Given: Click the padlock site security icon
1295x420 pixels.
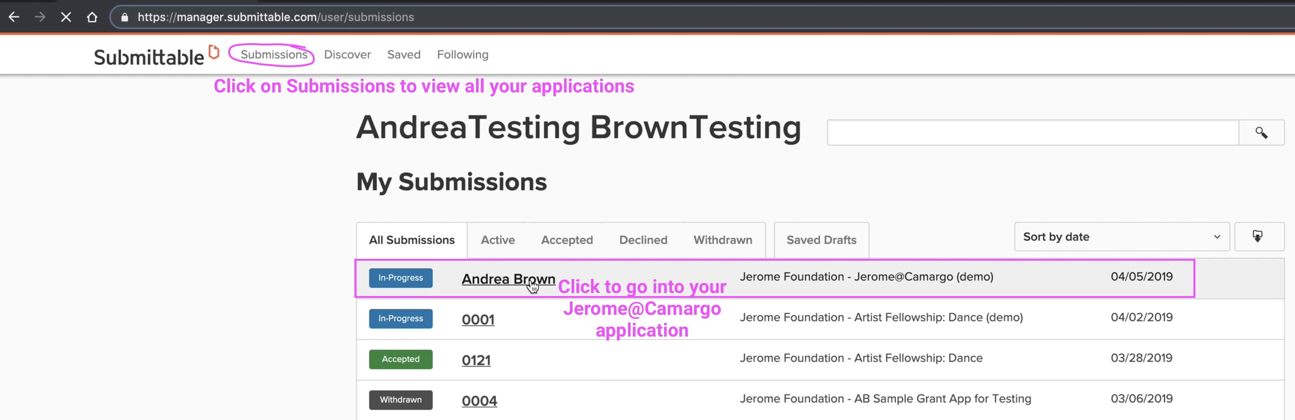Looking at the screenshot, I should tap(125, 18).
